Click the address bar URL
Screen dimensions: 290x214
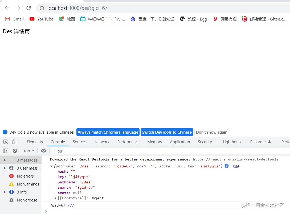point(77,8)
